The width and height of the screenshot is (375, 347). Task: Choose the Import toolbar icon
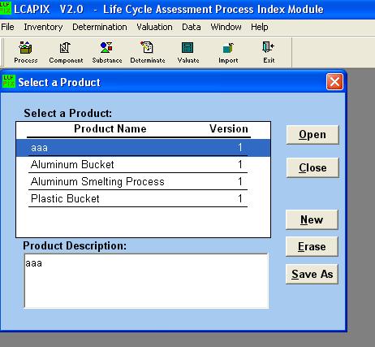click(228, 48)
